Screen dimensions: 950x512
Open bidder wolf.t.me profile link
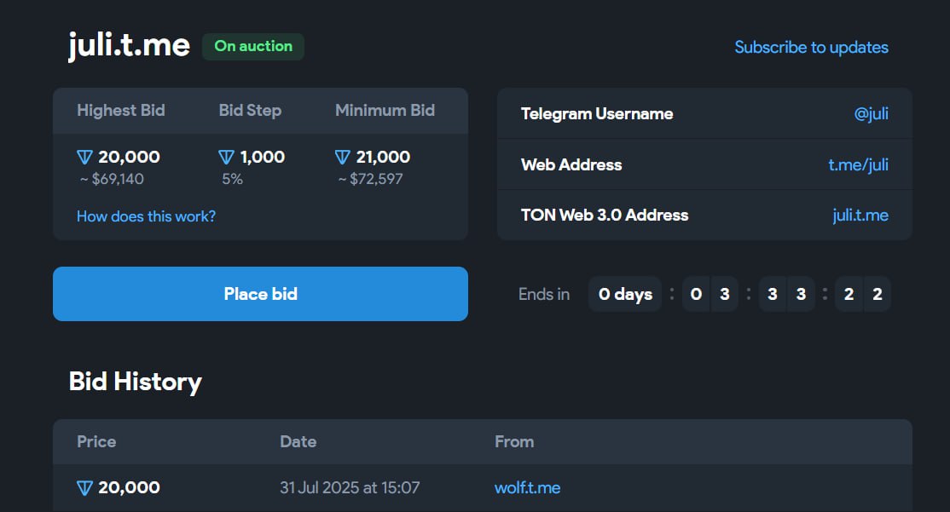[527, 488]
